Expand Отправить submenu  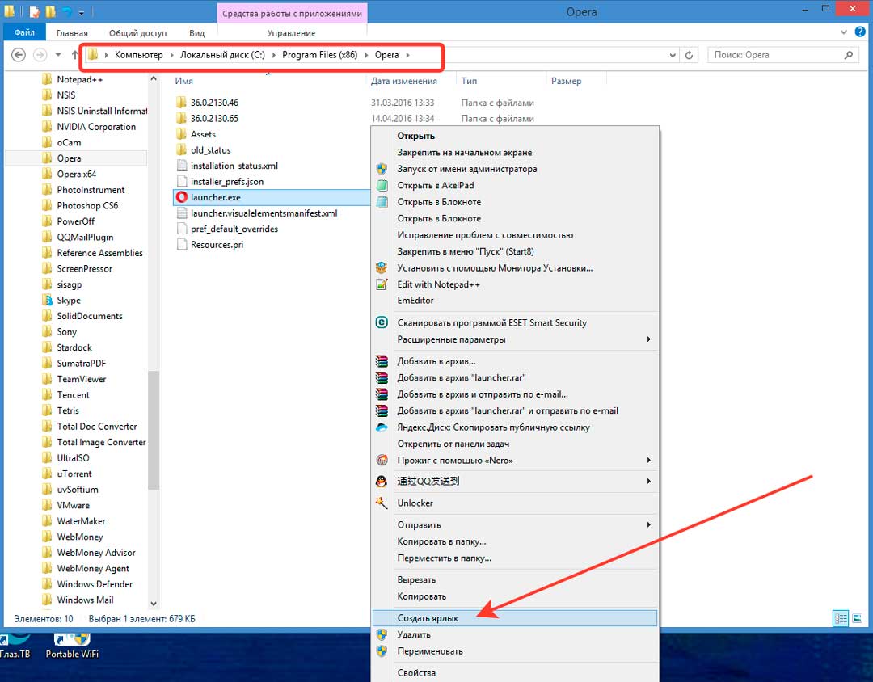(648, 524)
